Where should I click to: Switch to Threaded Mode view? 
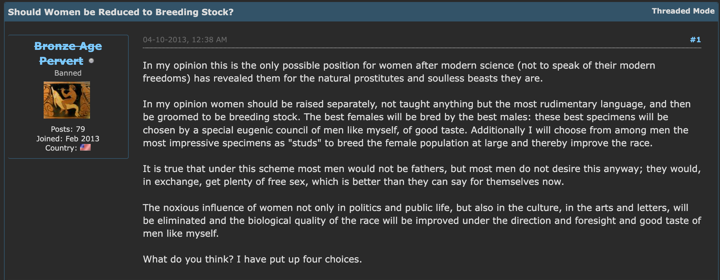(x=683, y=11)
